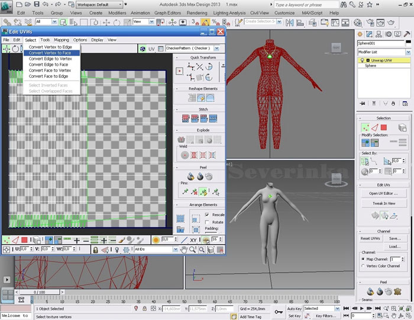Open the Mapping menu in Edit UVWs
The width and height of the screenshot is (414, 320).
(62, 40)
